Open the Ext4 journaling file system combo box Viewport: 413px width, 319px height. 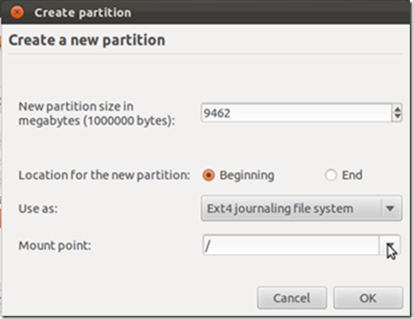(x=301, y=209)
